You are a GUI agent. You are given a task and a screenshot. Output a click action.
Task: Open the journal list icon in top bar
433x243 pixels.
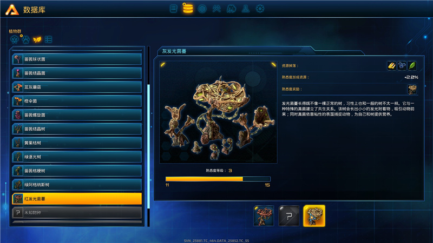click(173, 9)
